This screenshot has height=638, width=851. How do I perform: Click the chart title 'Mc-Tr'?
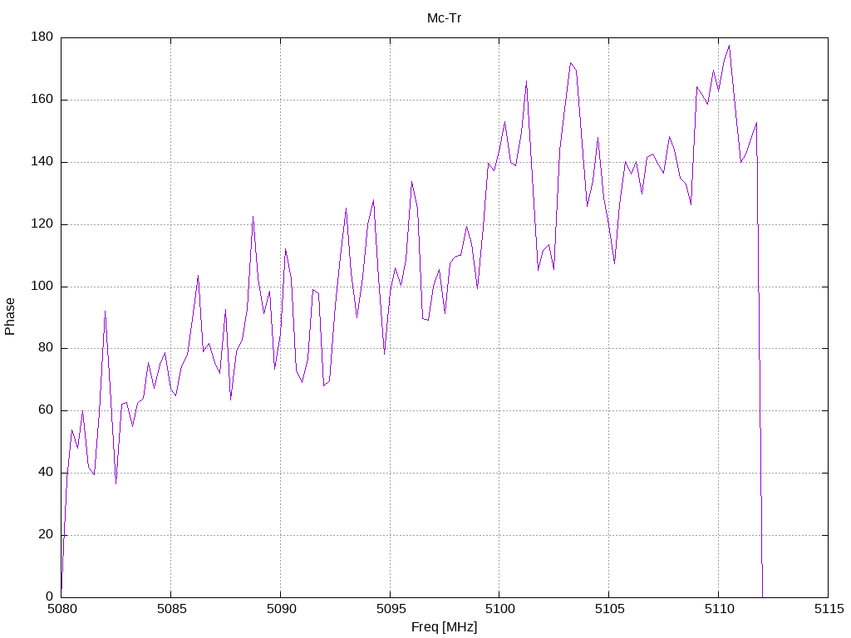point(444,18)
